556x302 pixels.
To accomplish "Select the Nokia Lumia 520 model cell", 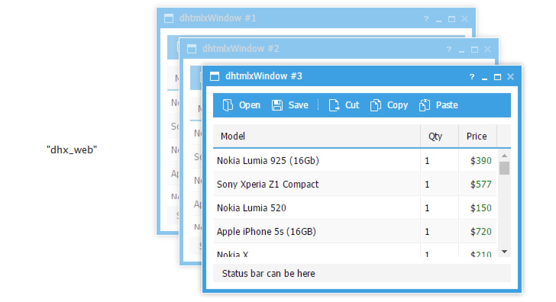I will 317,208.
